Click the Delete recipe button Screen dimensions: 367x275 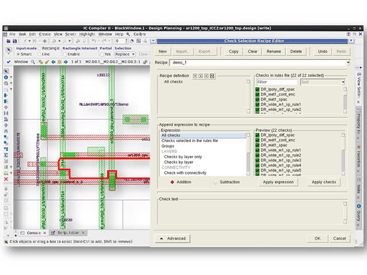tap(296, 52)
